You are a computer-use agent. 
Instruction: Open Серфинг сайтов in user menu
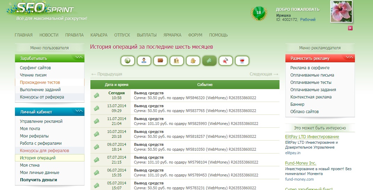click(x=35, y=68)
